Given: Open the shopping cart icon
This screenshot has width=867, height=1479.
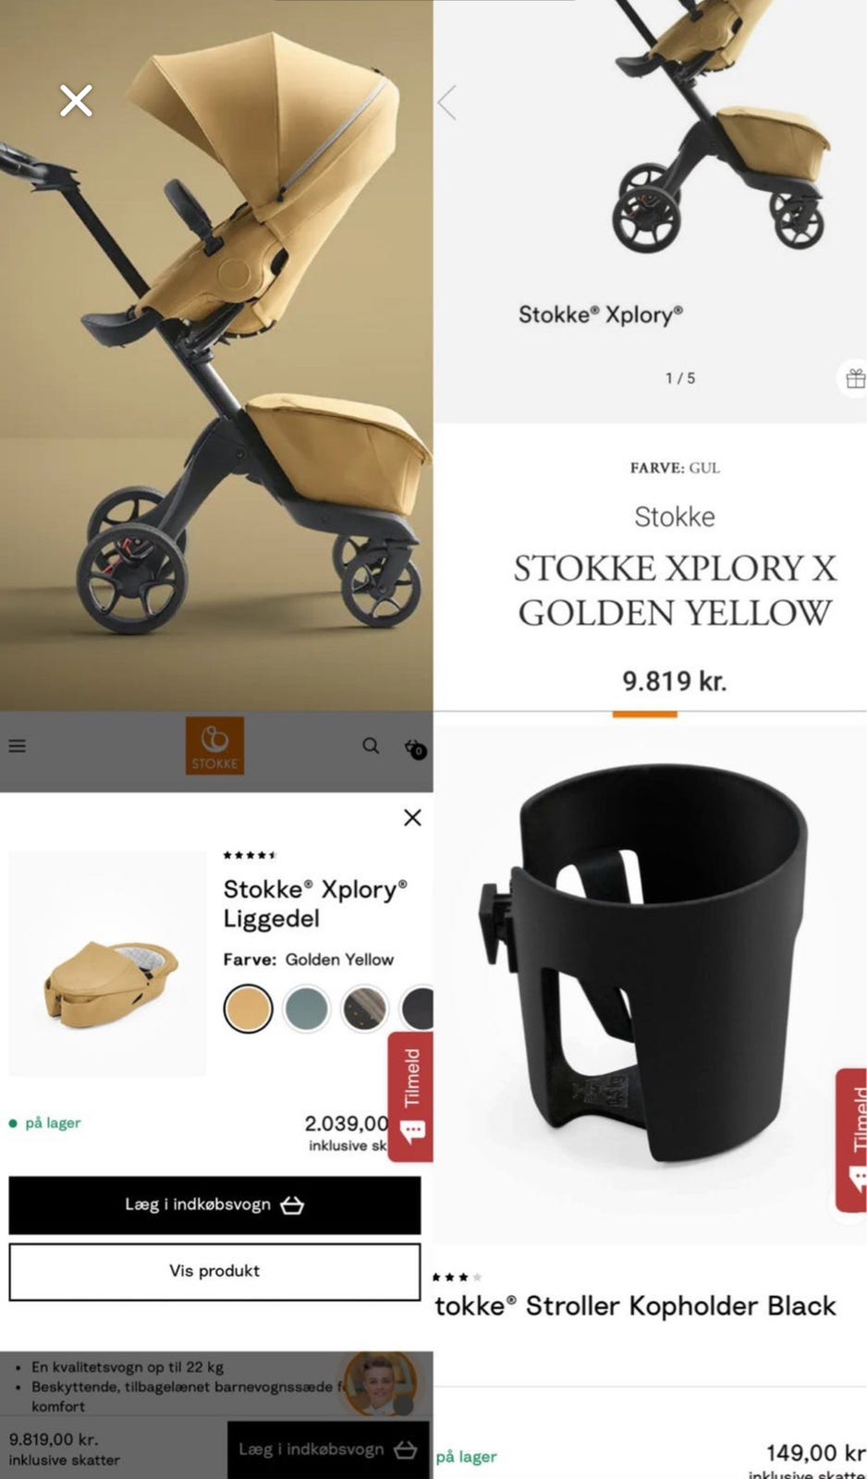Looking at the screenshot, I should pos(415,748).
